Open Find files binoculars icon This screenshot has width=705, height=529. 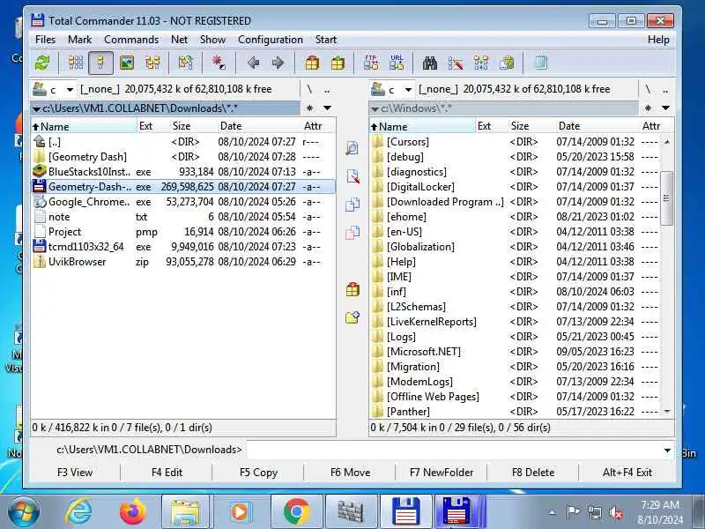(430, 63)
